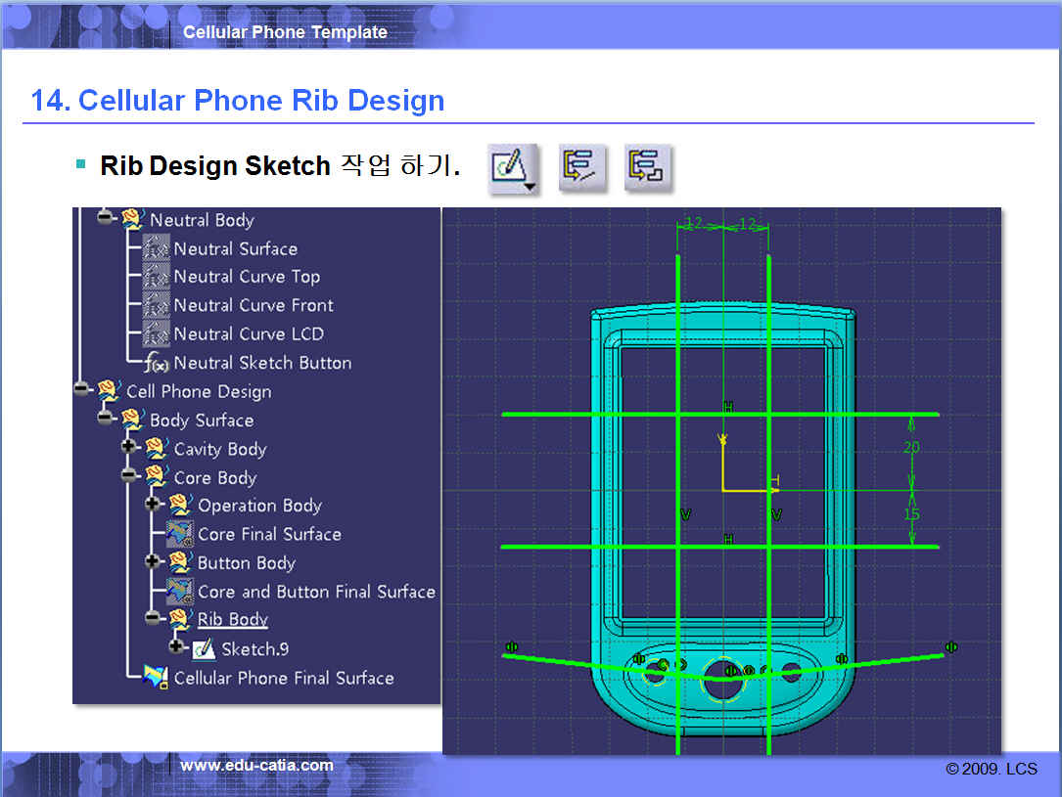The height and width of the screenshot is (797, 1062).
Task: Click the 15 dimension value in sketch
Action: pos(911,514)
